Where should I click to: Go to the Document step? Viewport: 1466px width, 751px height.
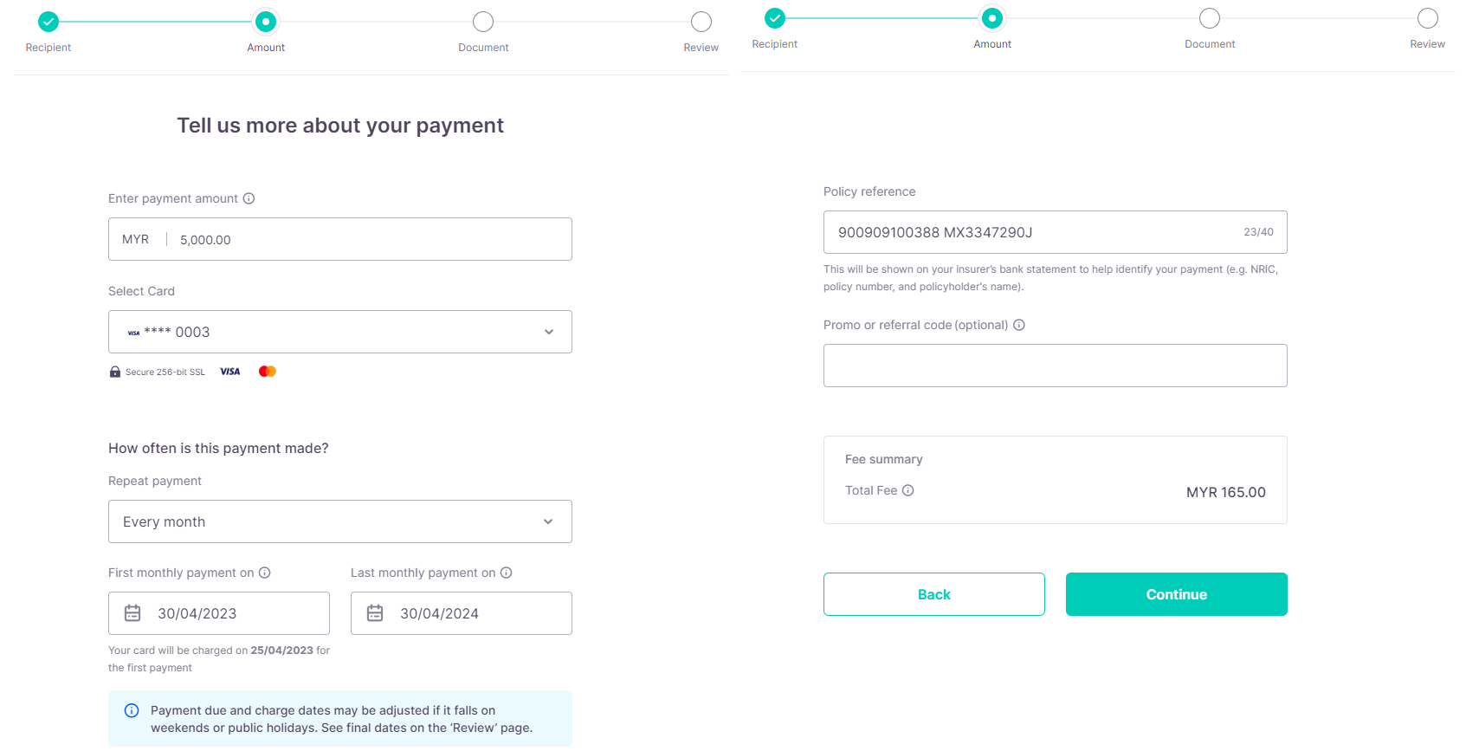[x=483, y=21]
